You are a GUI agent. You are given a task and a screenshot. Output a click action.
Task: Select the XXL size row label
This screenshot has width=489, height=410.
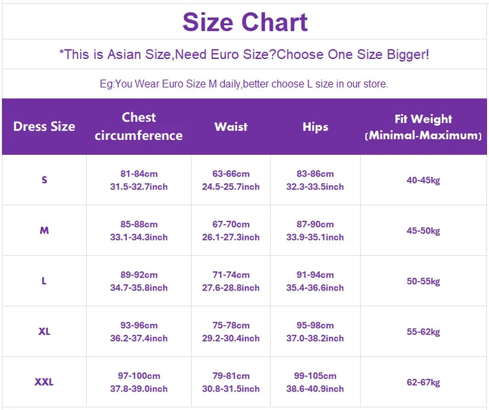click(44, 382)
